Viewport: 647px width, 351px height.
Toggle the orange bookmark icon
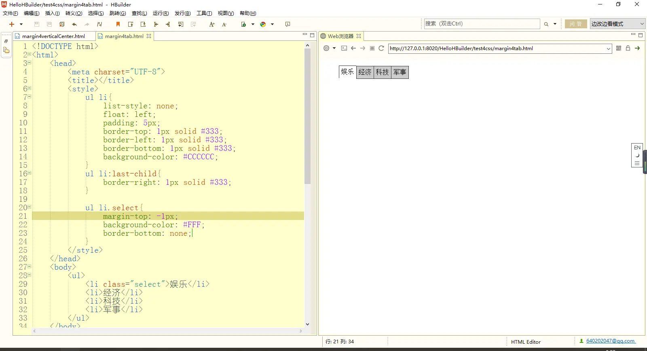click(x=118, y=24)
